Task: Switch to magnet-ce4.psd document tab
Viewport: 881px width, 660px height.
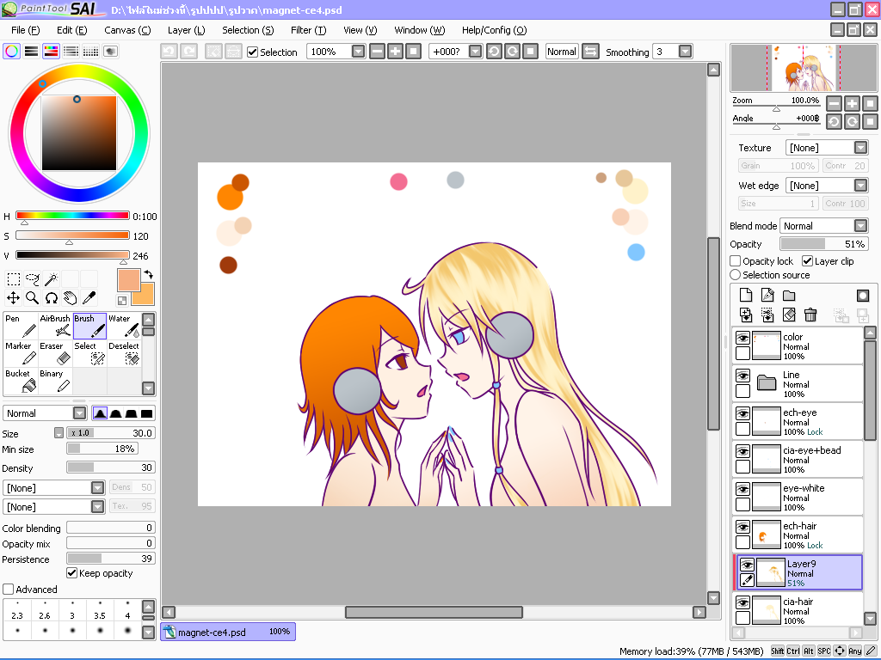Action: click(227, 632)
